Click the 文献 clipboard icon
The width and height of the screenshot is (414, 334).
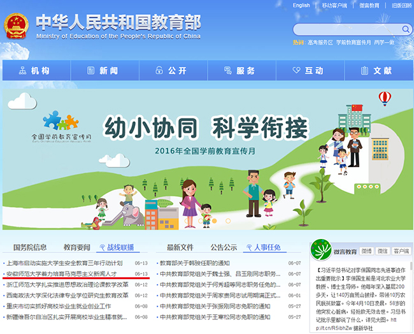(x=363, y=71)
